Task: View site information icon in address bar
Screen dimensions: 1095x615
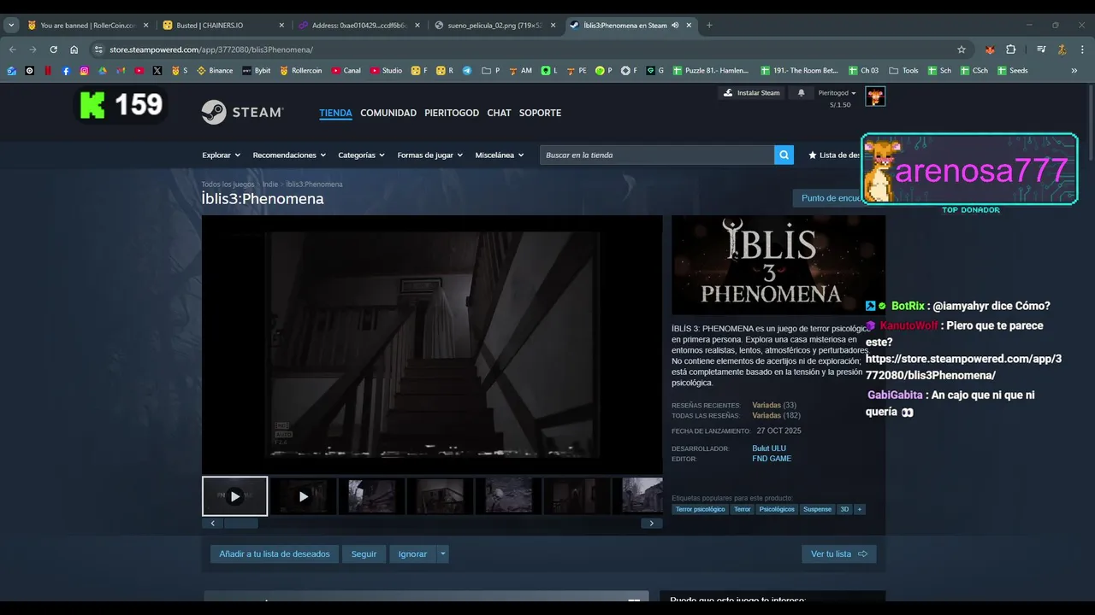Action: click(x=98, y=50)
